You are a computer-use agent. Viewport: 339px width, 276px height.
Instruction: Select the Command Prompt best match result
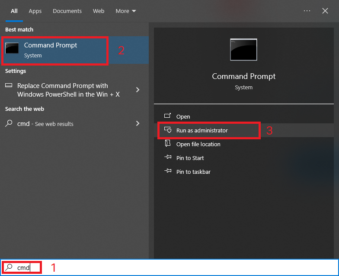coord(74,50)
